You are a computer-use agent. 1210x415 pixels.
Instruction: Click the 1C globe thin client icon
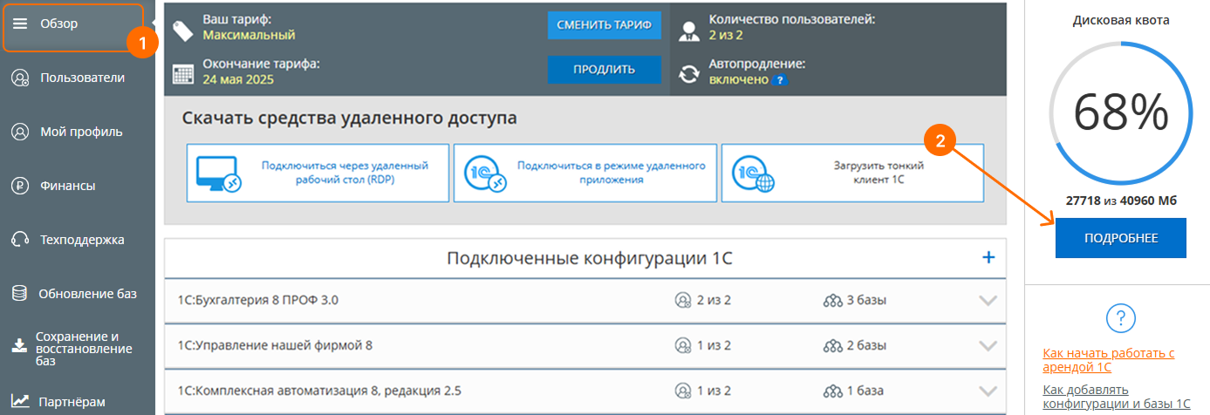(753, 173)
